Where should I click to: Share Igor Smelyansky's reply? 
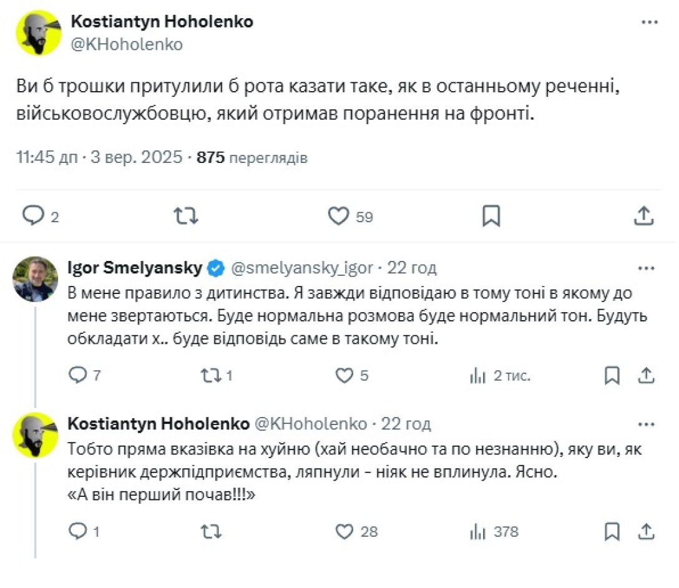pos(647,375)
